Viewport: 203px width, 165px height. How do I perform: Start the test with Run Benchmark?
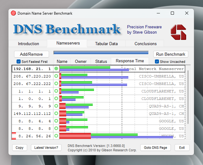pyautogui.click(x=171, y=54)
